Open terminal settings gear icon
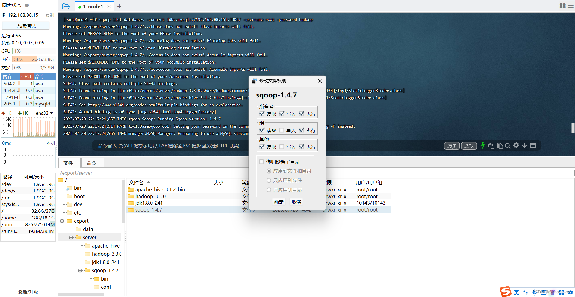This screenshot has width=575, height=297. pyautogui.click(x=516, y=146)
